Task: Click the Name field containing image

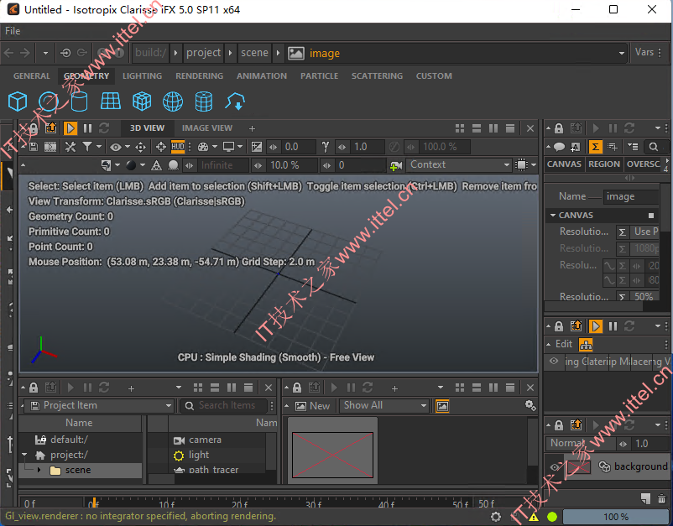Action: click(x=631, y=196)
